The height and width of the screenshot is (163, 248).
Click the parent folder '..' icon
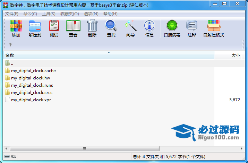(x=7, y=63)
